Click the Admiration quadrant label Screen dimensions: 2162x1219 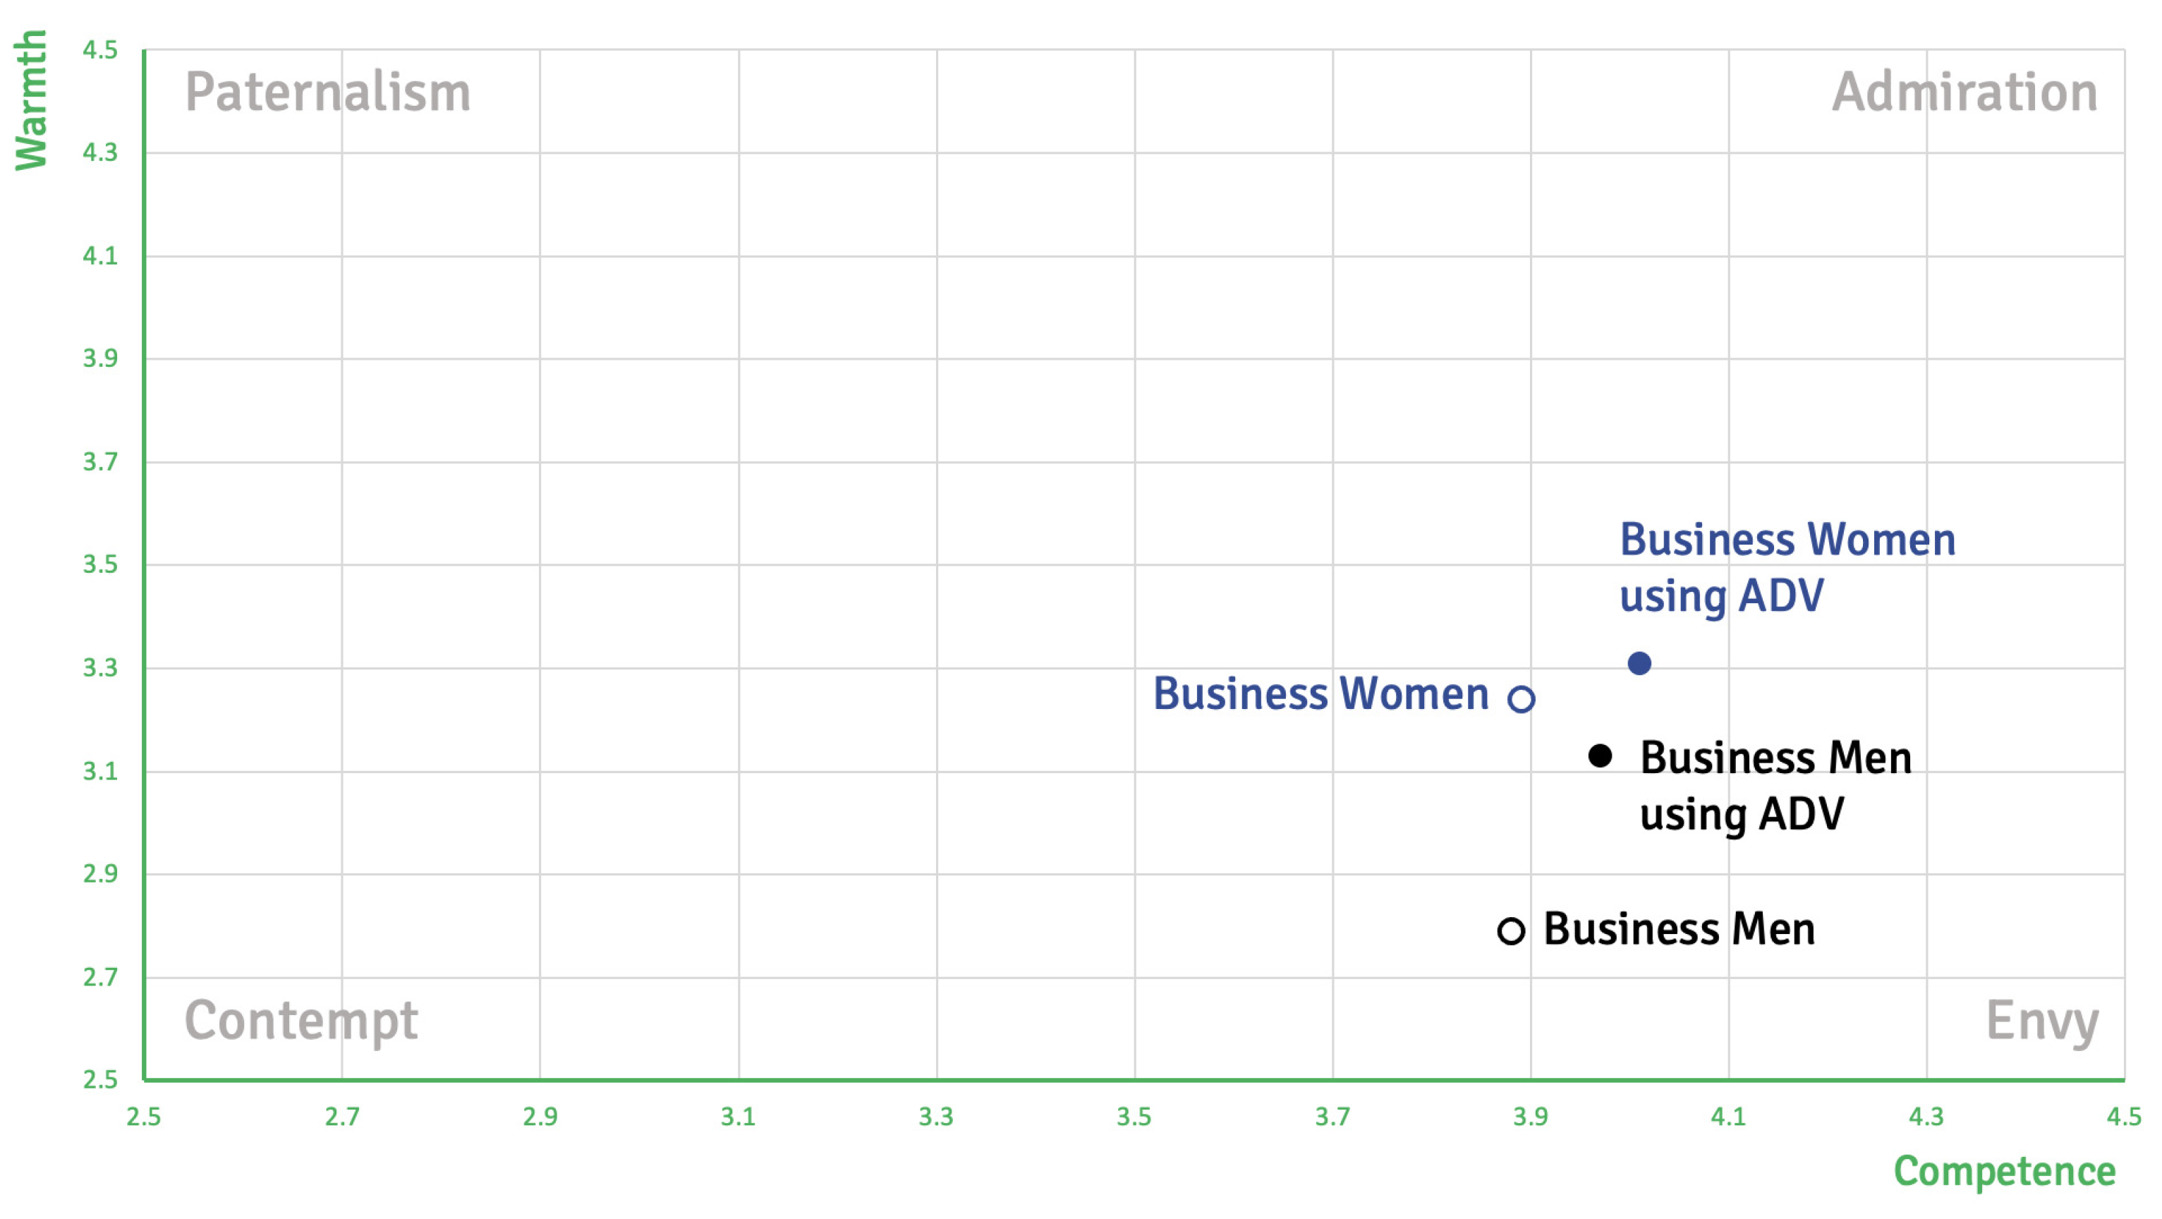pyautogui.click(x=1964, y=92)
